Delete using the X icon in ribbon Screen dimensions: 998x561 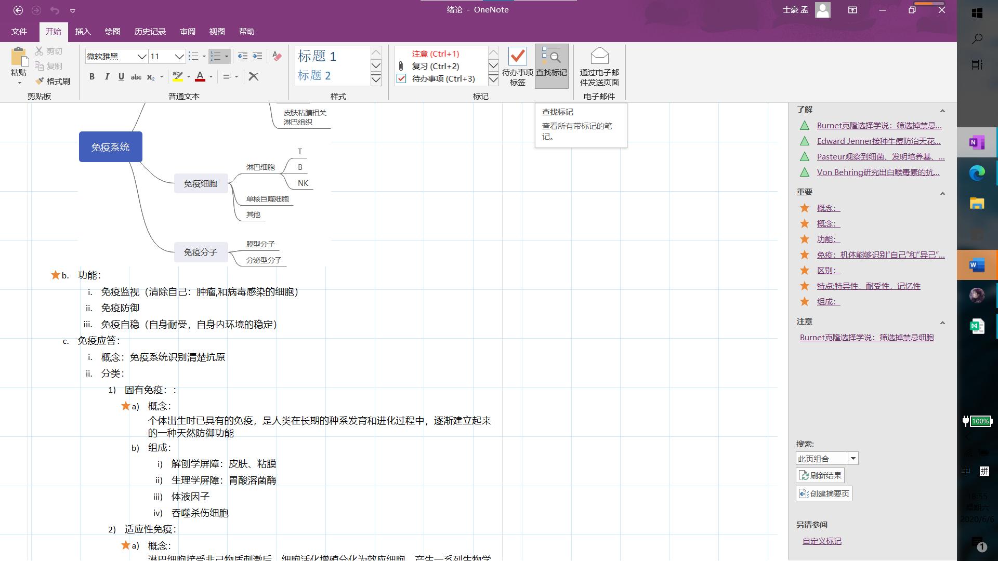pos(254,77)
